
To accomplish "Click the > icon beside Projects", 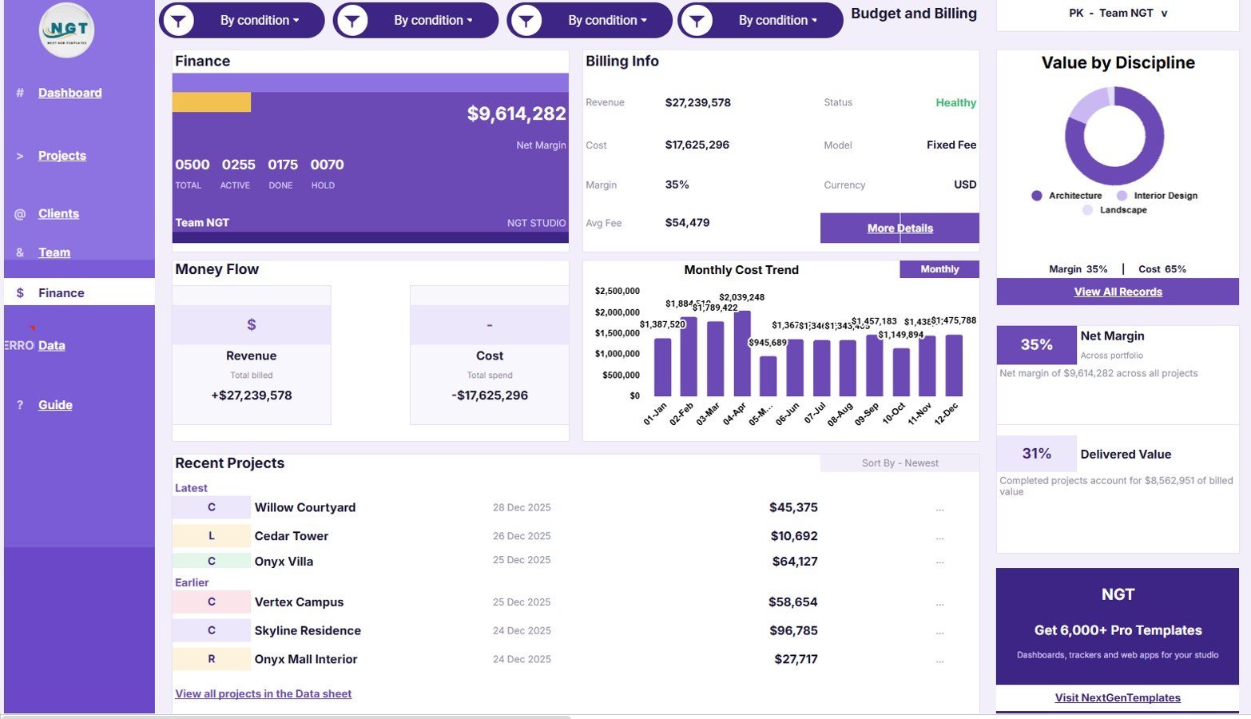I will click(20, 156).
